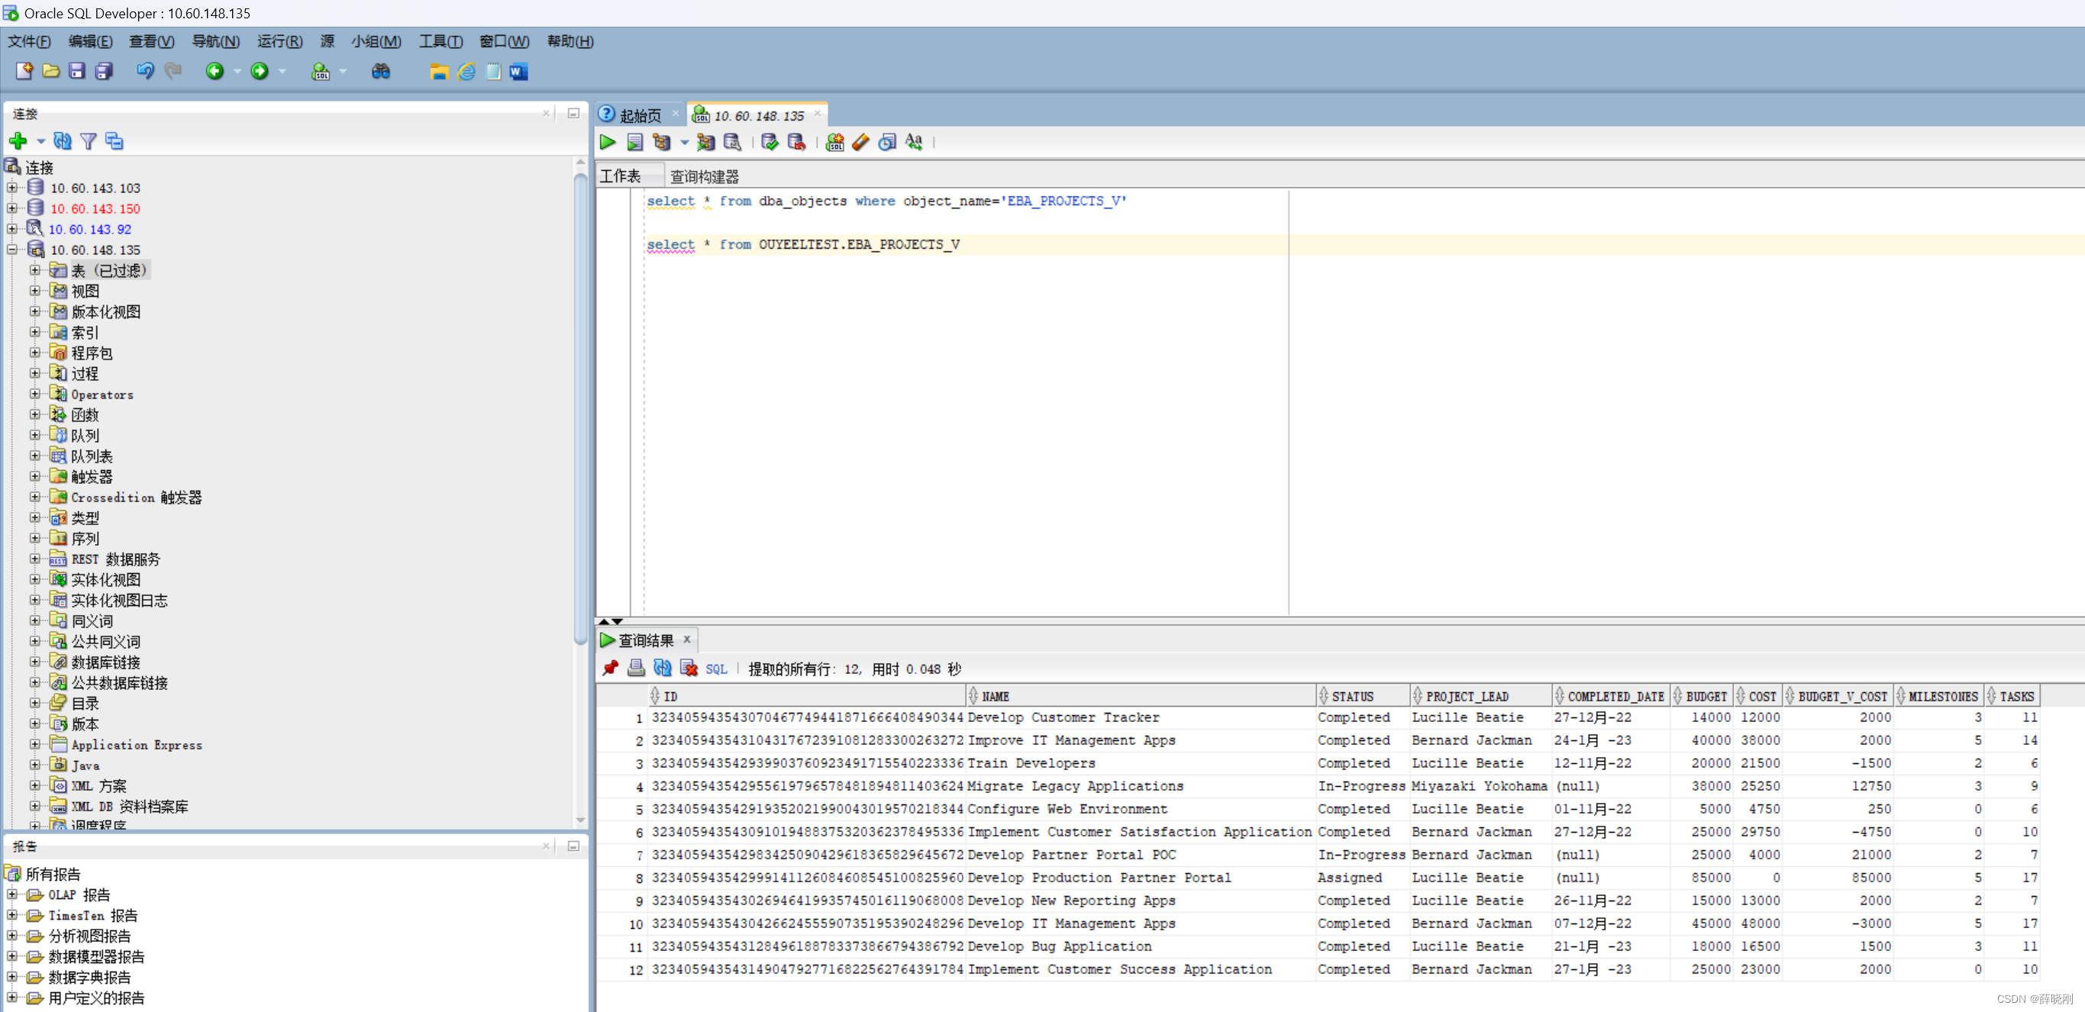Expand the 视图 tree node
Screen dimensions: 2085x1012
click(35, 291)
